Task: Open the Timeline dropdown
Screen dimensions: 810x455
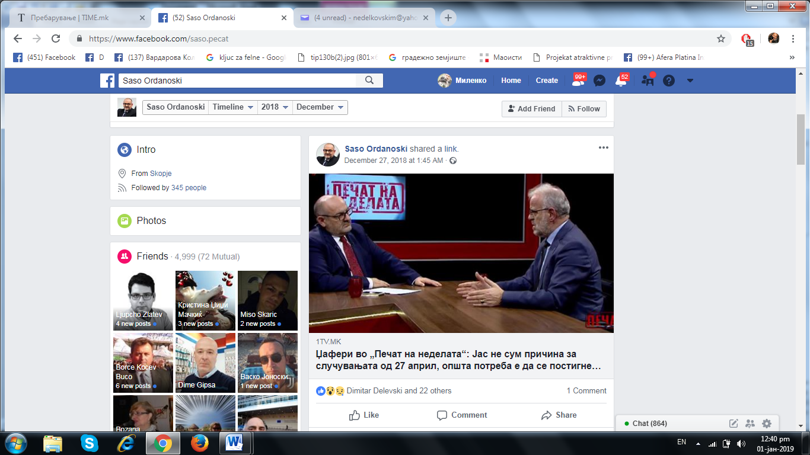Action: click(x=234, y=107)
